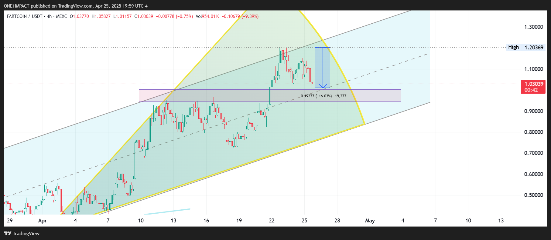Click the change text '-0.00778 (-0.75%)'
Viewport: 551px width, 240px height.
click(174, 16)
